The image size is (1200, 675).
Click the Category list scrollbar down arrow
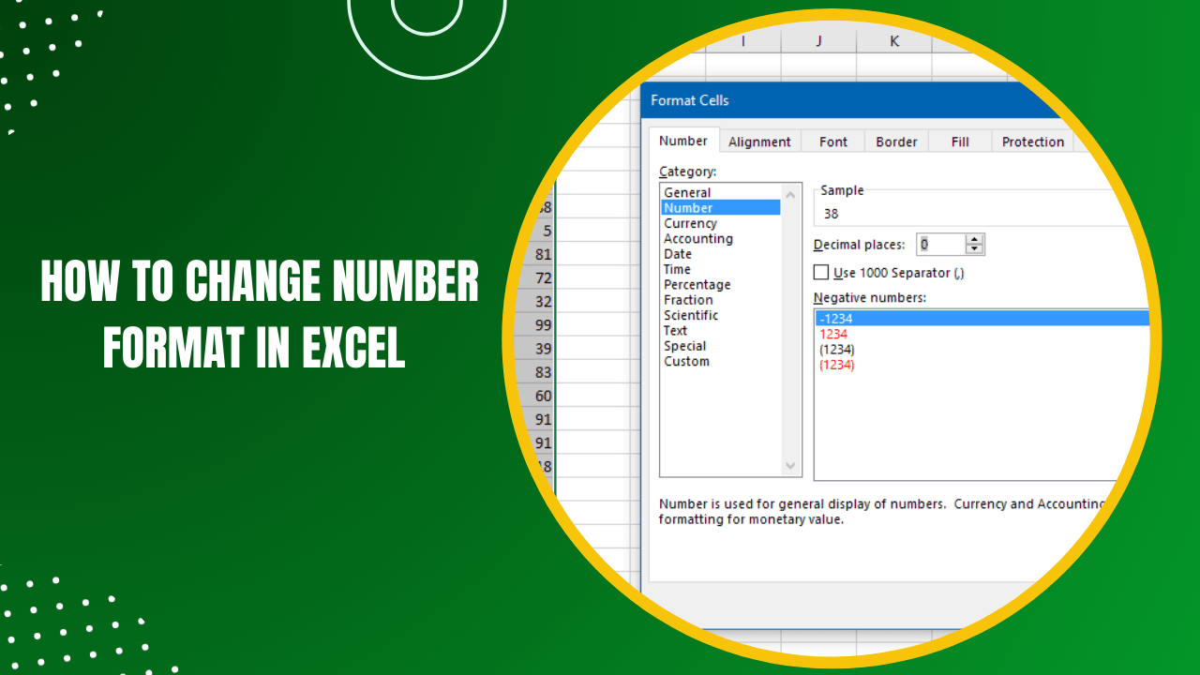(x=790, y=466)
